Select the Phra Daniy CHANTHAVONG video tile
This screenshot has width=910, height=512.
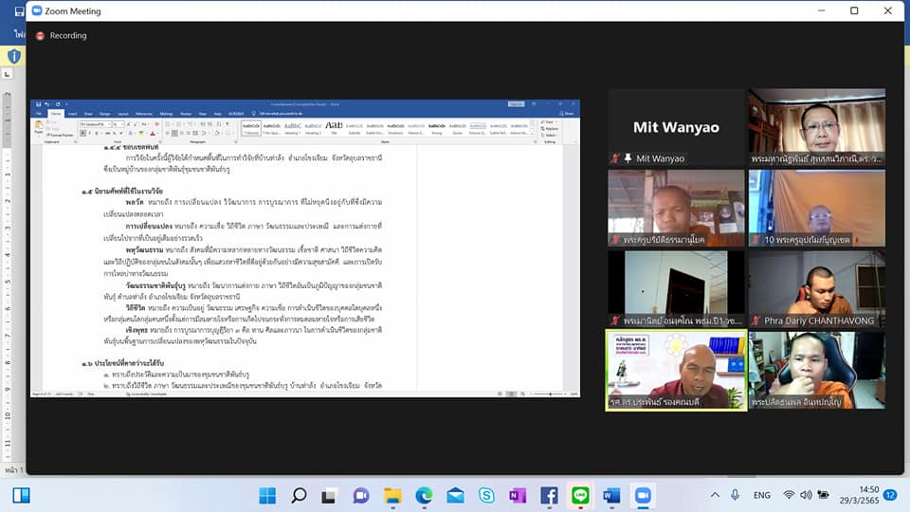[816, 289]
